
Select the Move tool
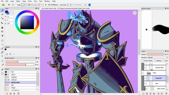pos(2,23)
